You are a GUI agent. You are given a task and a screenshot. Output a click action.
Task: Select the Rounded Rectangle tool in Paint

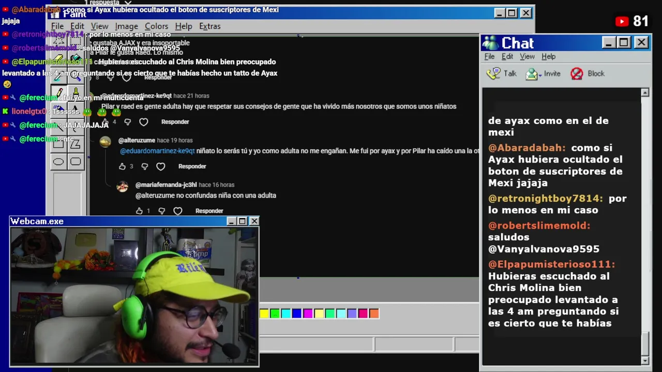coord(76,162)
